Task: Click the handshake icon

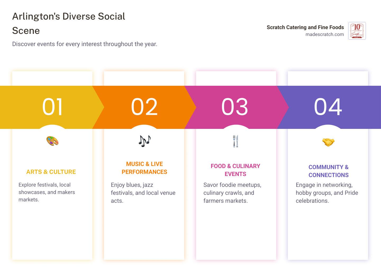Action: tap(328, 142)
